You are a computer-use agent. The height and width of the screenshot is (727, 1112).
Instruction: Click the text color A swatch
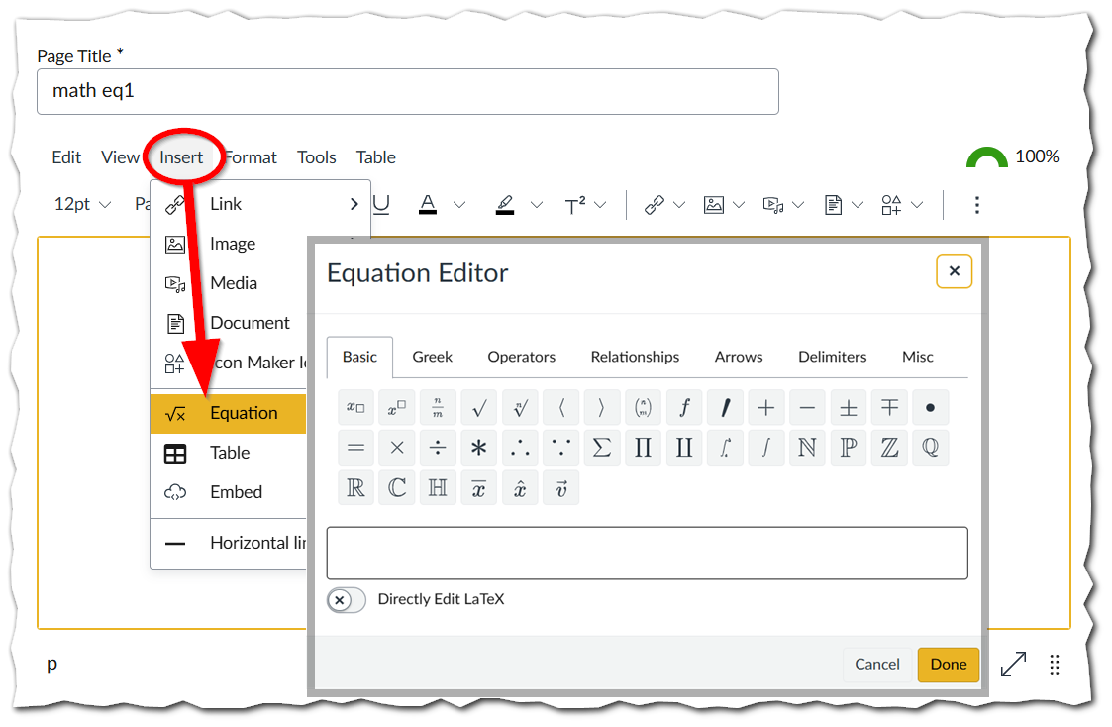click(x=428, y=205)
